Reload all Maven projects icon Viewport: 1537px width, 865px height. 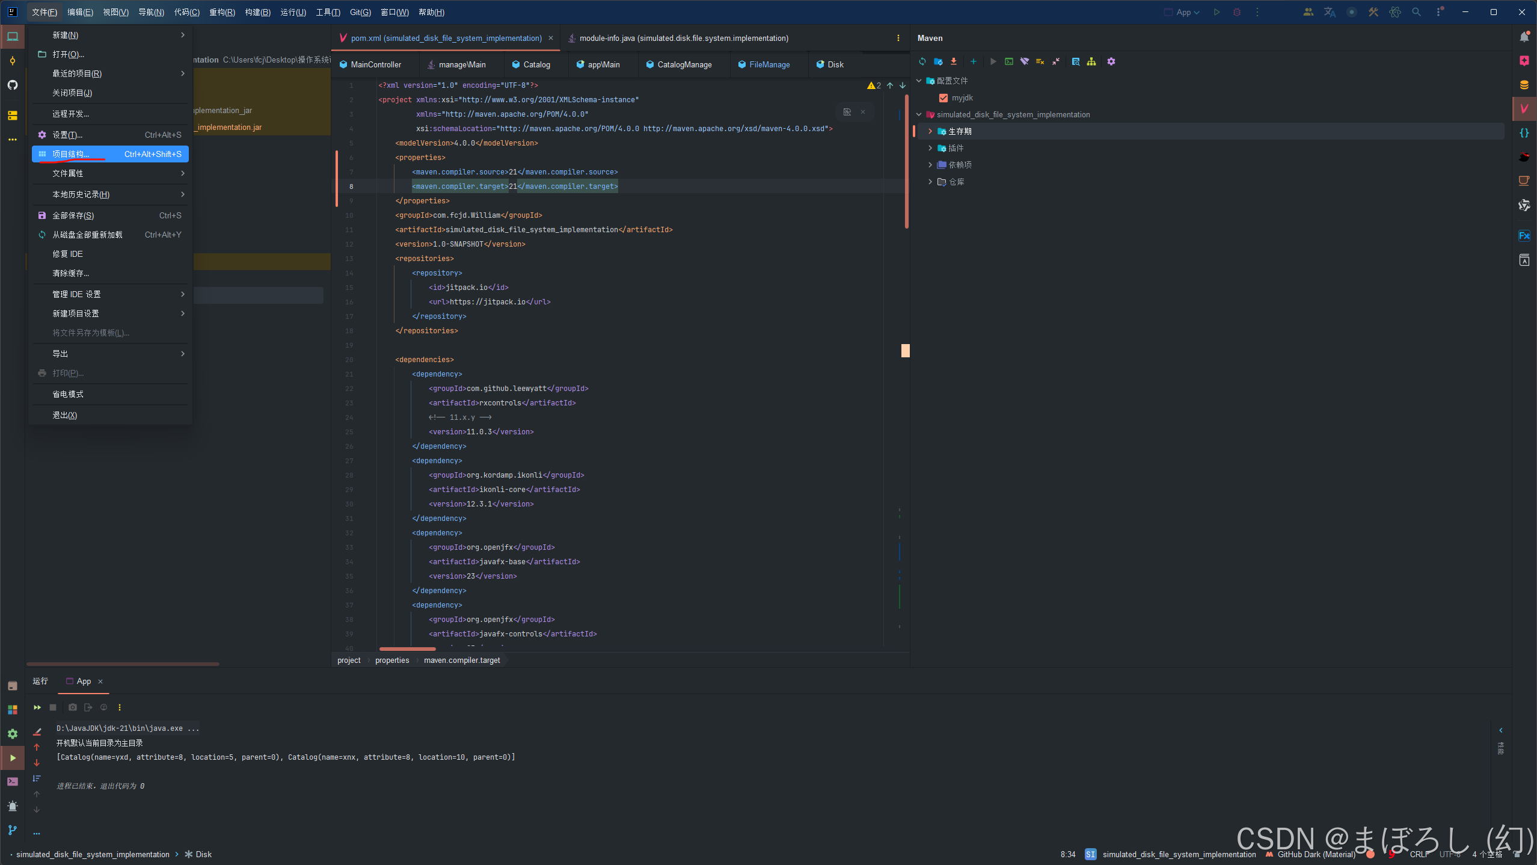(x=922, y=61)
